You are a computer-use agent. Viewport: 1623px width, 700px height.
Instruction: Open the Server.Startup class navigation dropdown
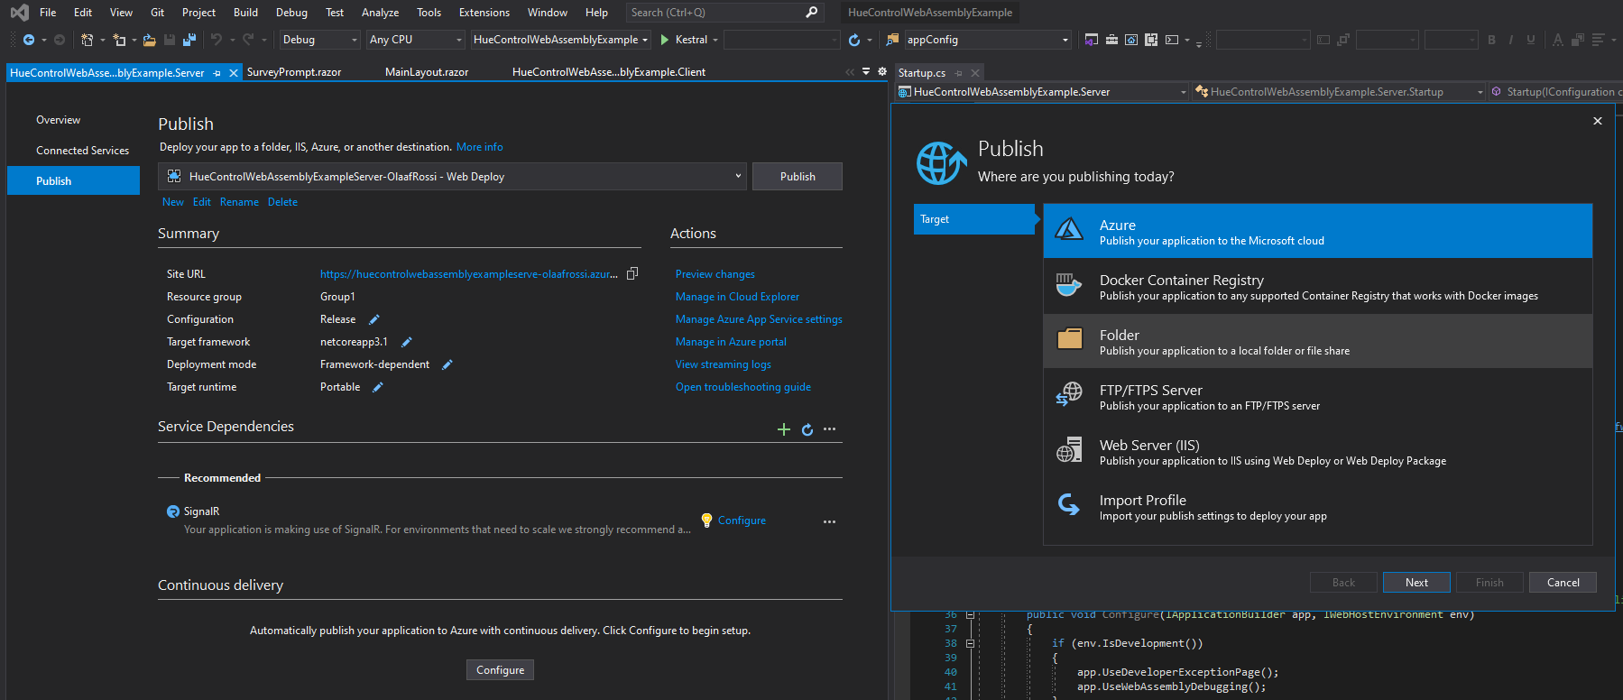[1339, 92]
